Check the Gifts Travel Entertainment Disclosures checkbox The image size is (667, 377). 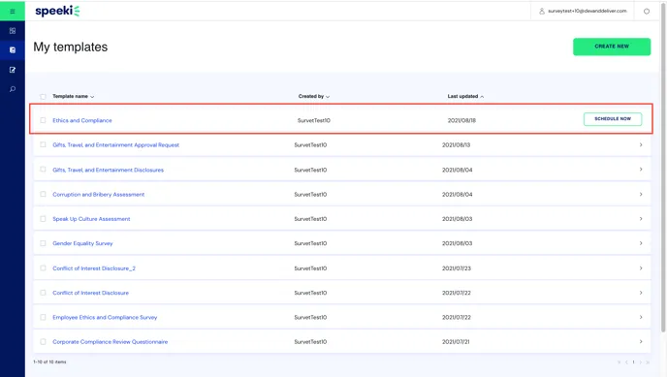43,170
